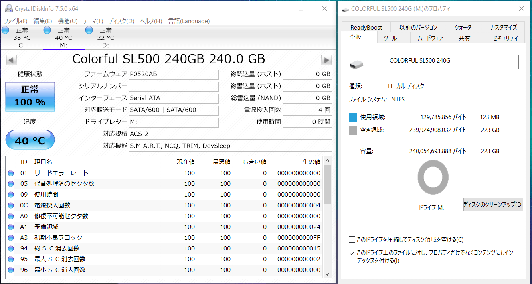532x284 pixels.
Task: Click 現在値 column header
Action: (x=179, y=162)
